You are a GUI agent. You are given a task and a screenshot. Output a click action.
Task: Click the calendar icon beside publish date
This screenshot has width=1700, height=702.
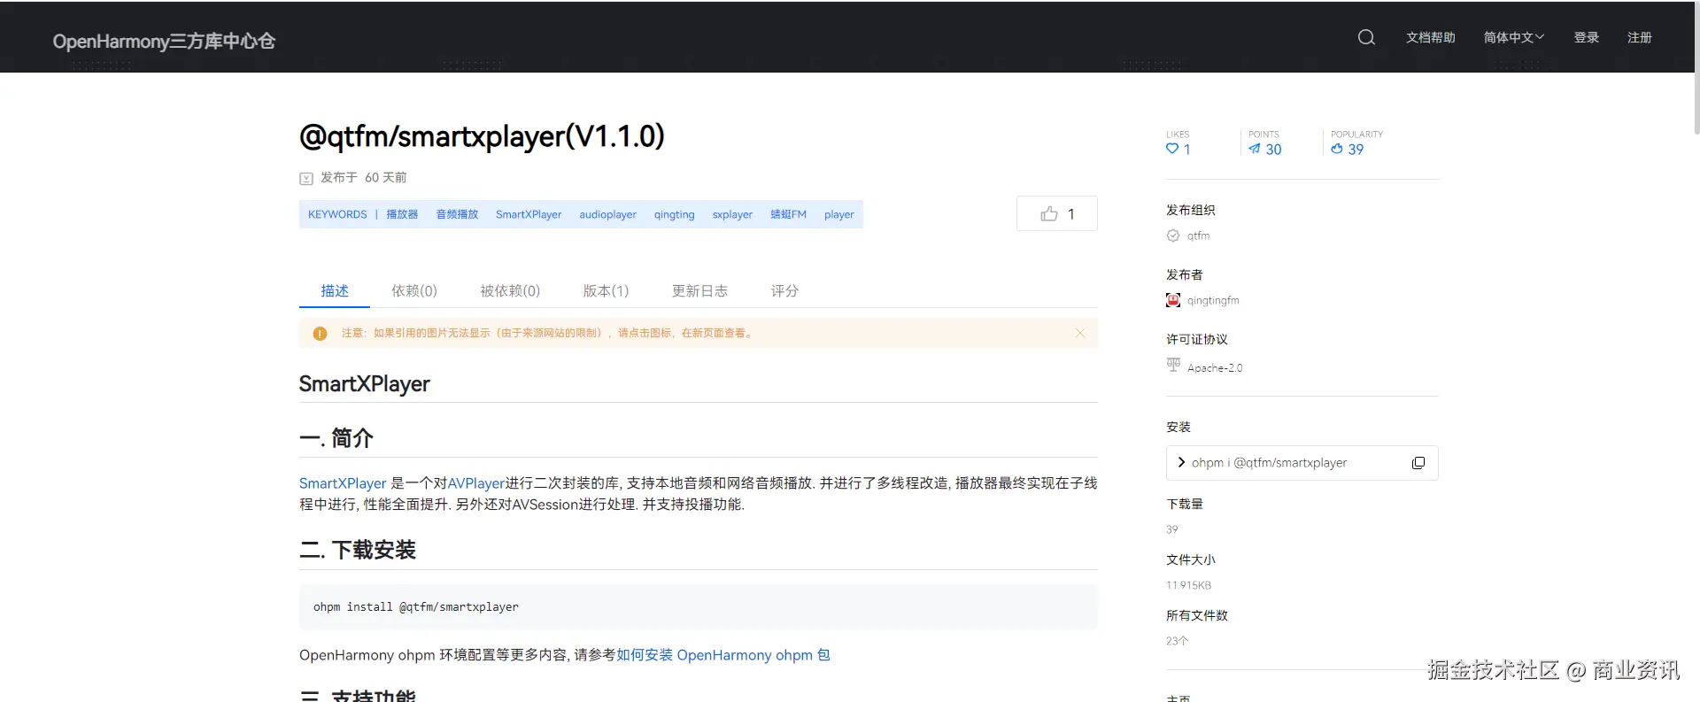(306, 178)
